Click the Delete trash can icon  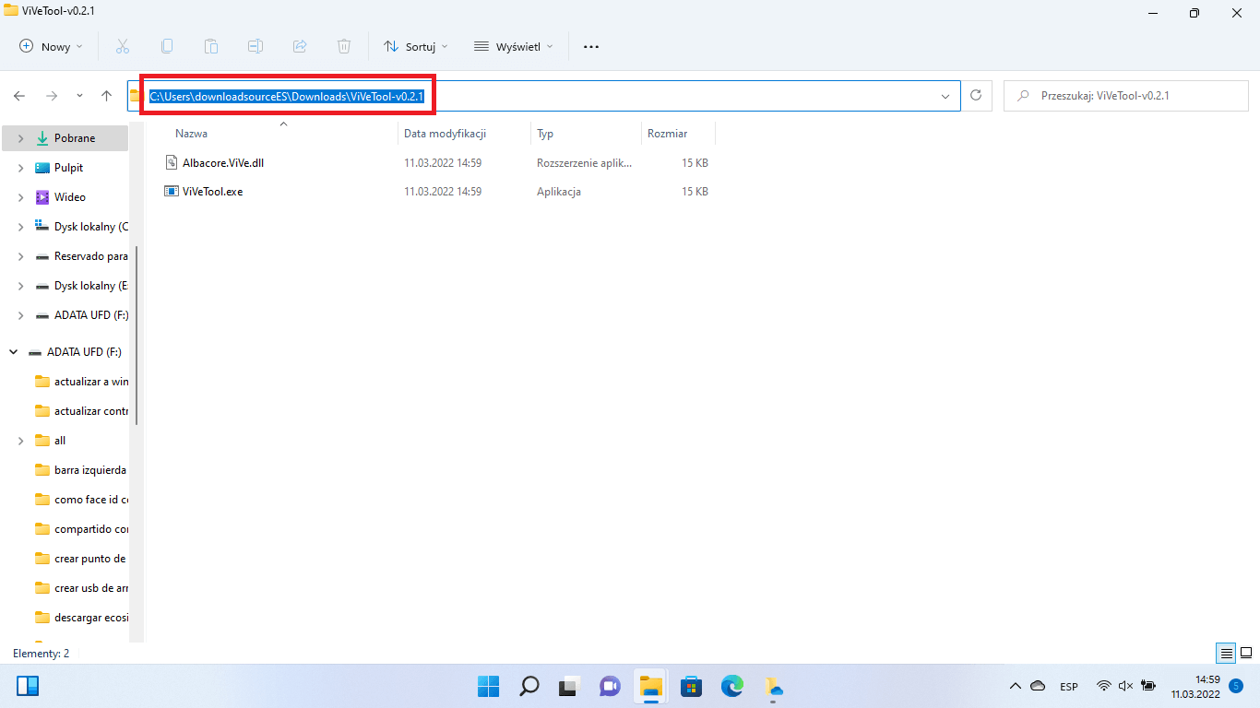coord(344,46)
